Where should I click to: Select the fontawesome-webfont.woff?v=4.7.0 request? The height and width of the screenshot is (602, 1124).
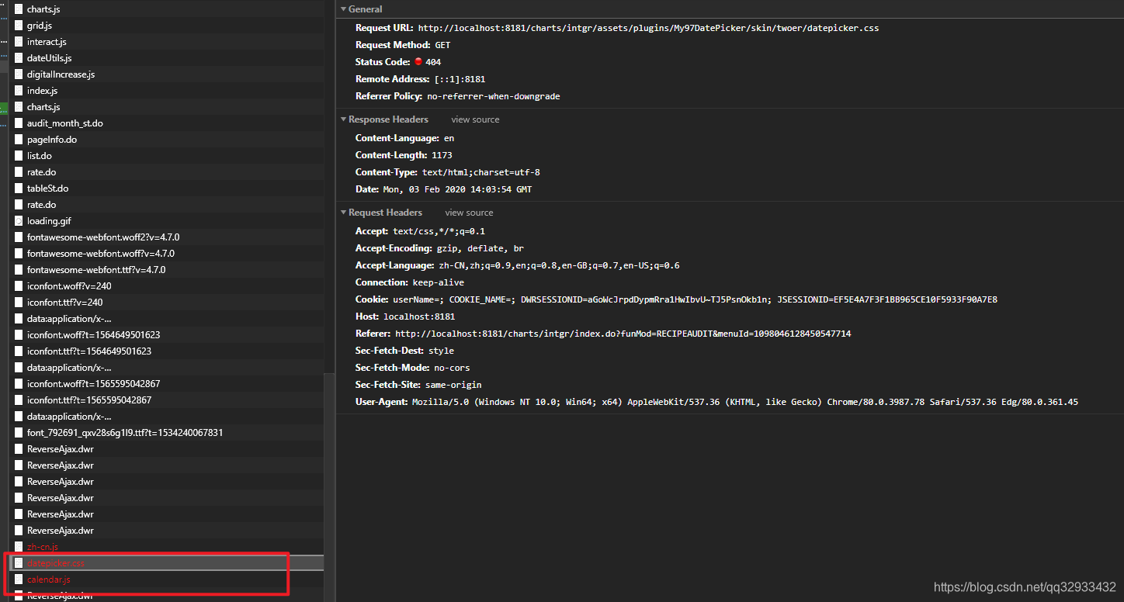[167, 254]
